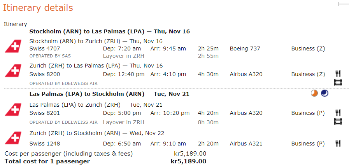Screen dimensions: 349x168
Task: Click the Swiss logo beside flight 4707
Action: click(x=13, y=47)
